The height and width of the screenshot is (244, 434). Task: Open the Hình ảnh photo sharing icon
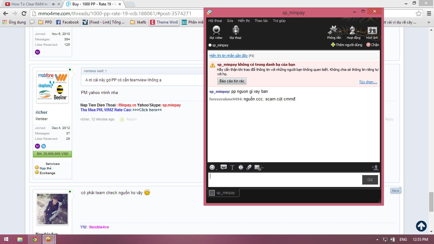[x=372, y=32]
